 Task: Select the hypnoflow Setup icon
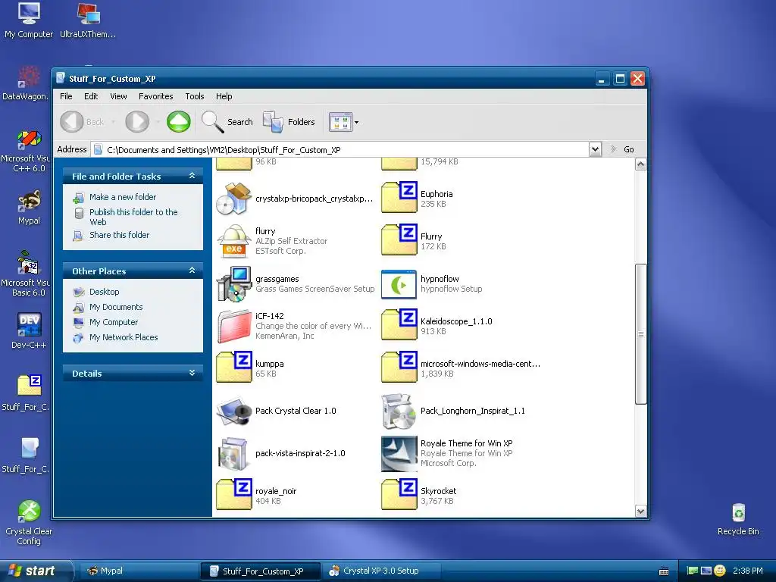tap(399, 284)
